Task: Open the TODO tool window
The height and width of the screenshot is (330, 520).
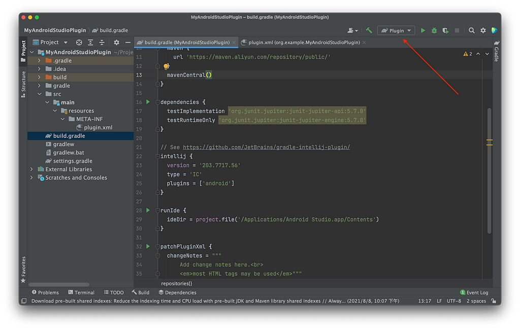Action: [x=114, y=292]
